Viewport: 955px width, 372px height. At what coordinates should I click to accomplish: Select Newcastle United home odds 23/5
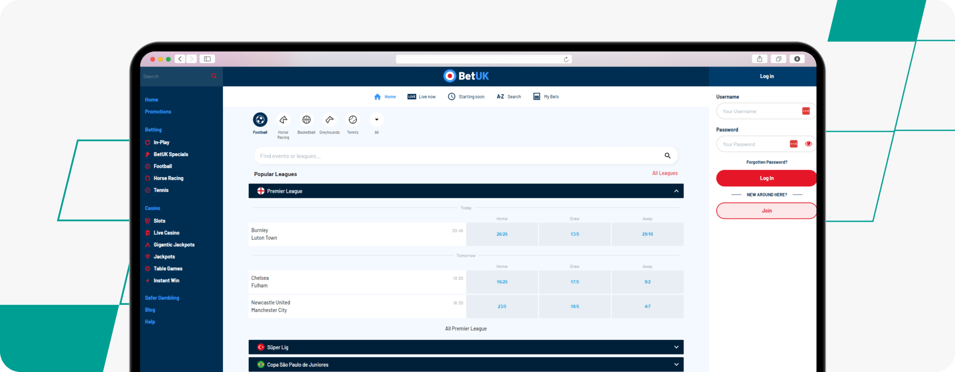click(502, 307)
